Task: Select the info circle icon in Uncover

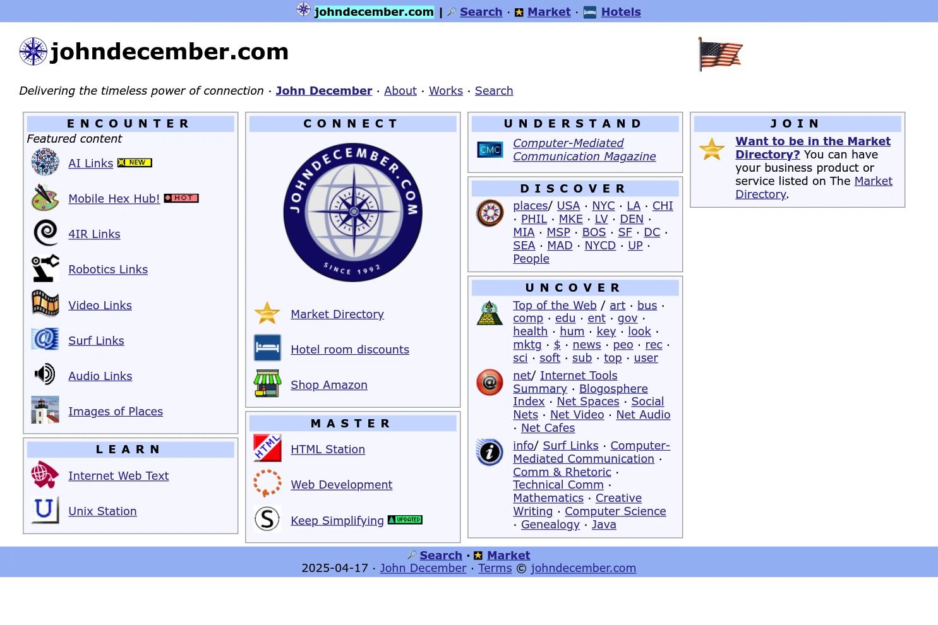Action: pyautogui.click(x=490, y=452)
